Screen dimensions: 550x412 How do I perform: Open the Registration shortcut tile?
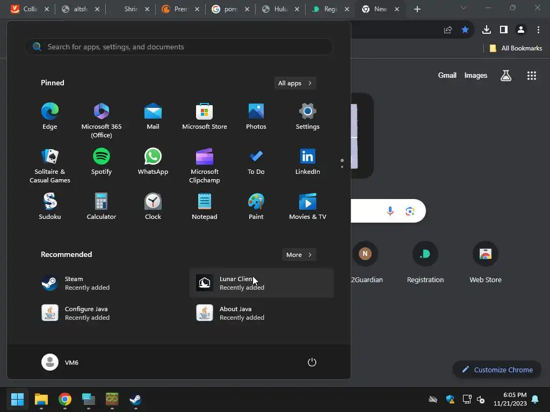pos(425,262)
